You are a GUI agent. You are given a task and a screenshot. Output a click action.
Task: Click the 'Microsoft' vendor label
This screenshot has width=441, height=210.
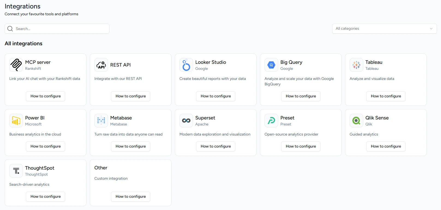(x=33, y=124)
